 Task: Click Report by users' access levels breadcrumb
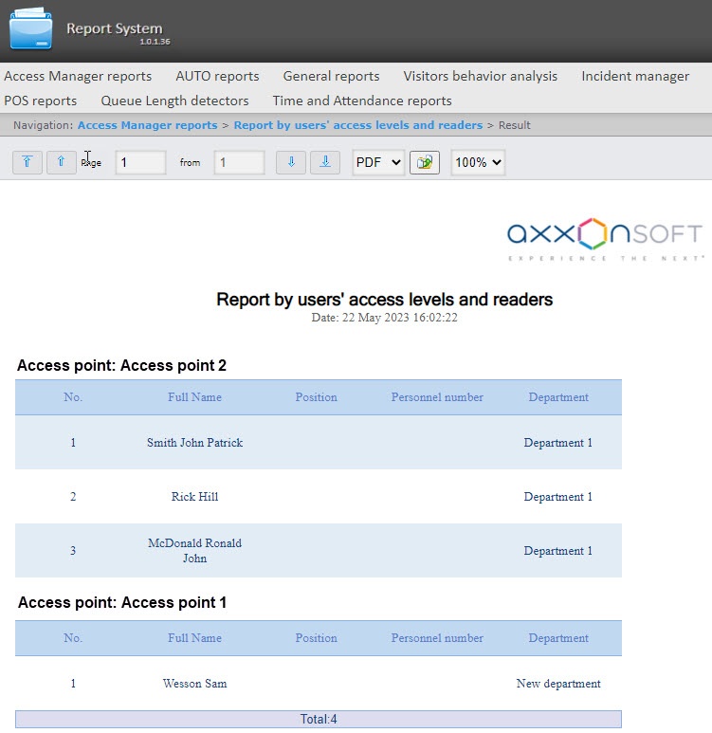(357, 125)
